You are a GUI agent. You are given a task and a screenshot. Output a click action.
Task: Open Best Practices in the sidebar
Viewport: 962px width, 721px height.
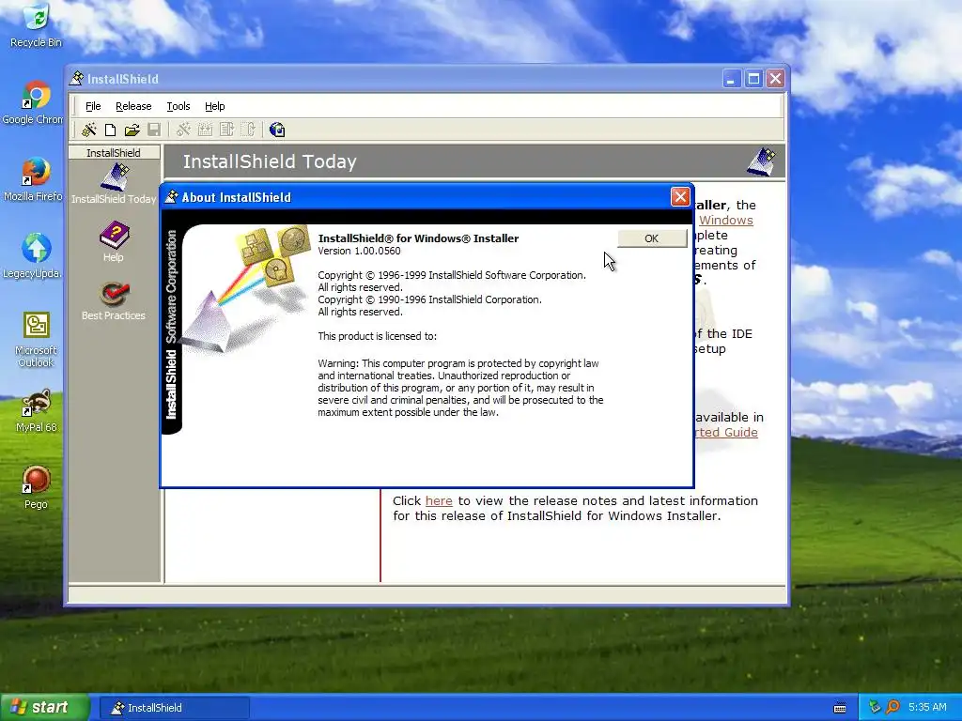pos(114,301)
